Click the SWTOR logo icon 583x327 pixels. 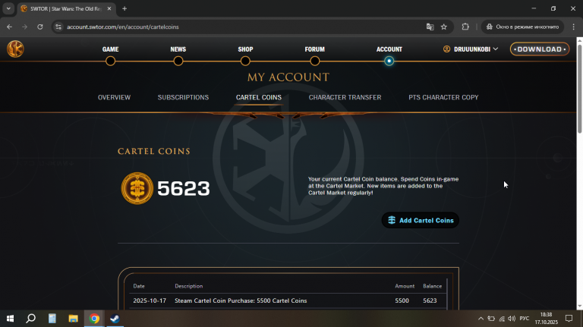click(x=15, y=49)
